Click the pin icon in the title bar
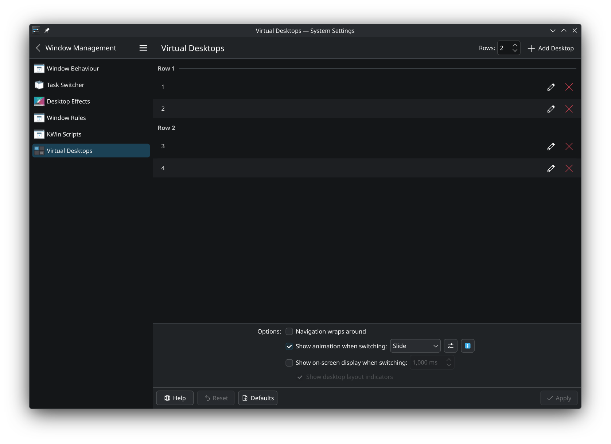The image size is (611, 444). tap(47, 30)
